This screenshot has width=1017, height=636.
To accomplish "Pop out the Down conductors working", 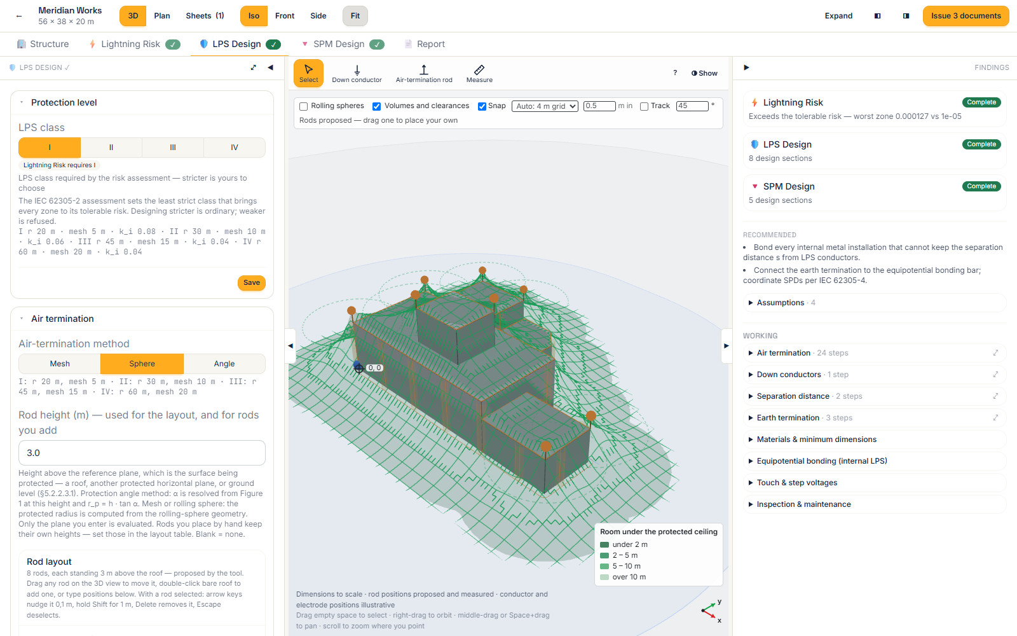I will point(995,375).
